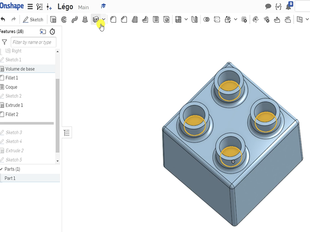
Task: Expand the Plane tool dropdown
Action: pyautogui.click(x=307, y=19)
